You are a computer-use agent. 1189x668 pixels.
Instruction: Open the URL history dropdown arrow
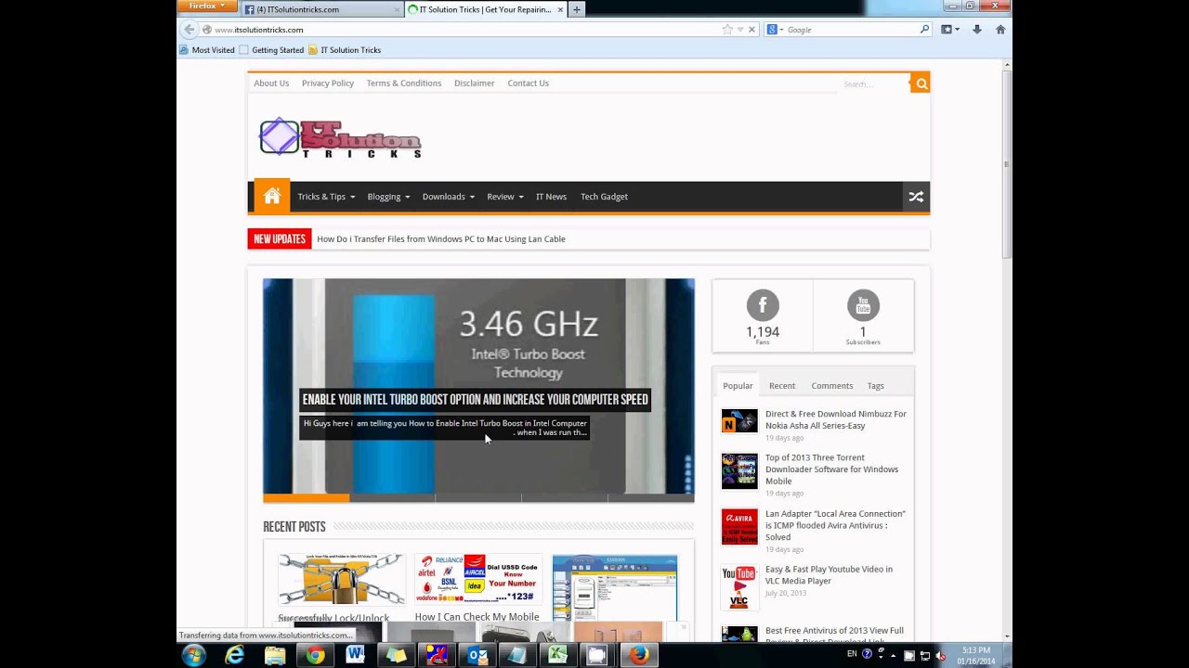740,30
